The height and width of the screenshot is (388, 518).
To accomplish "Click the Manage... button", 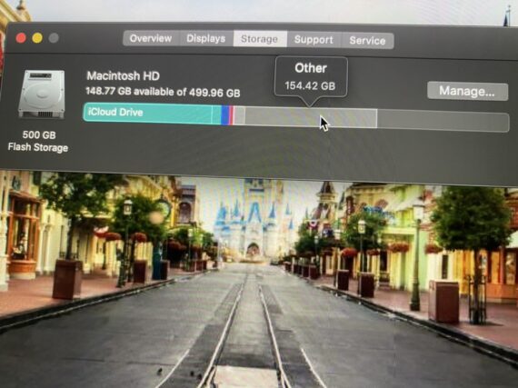I will point(467,91).
